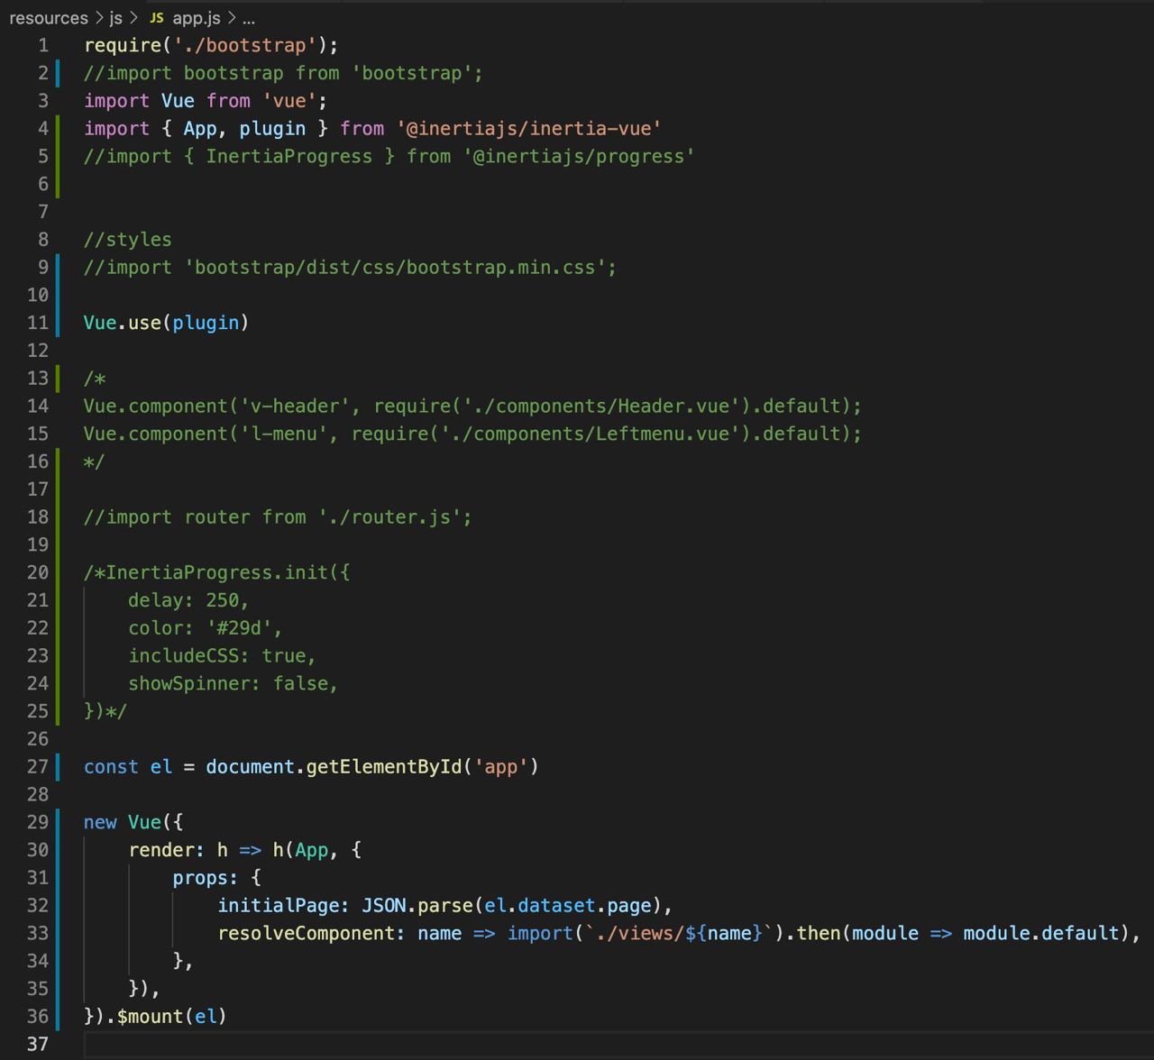Click 'props: {' on line 31
1154x1060 pixels.
[216, 878]
